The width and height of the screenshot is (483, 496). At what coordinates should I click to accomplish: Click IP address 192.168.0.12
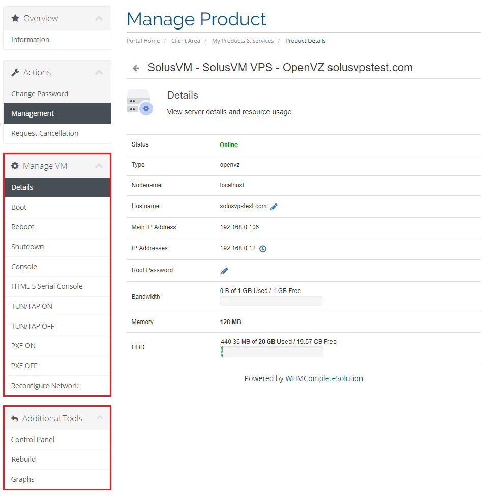pos(238,248)
